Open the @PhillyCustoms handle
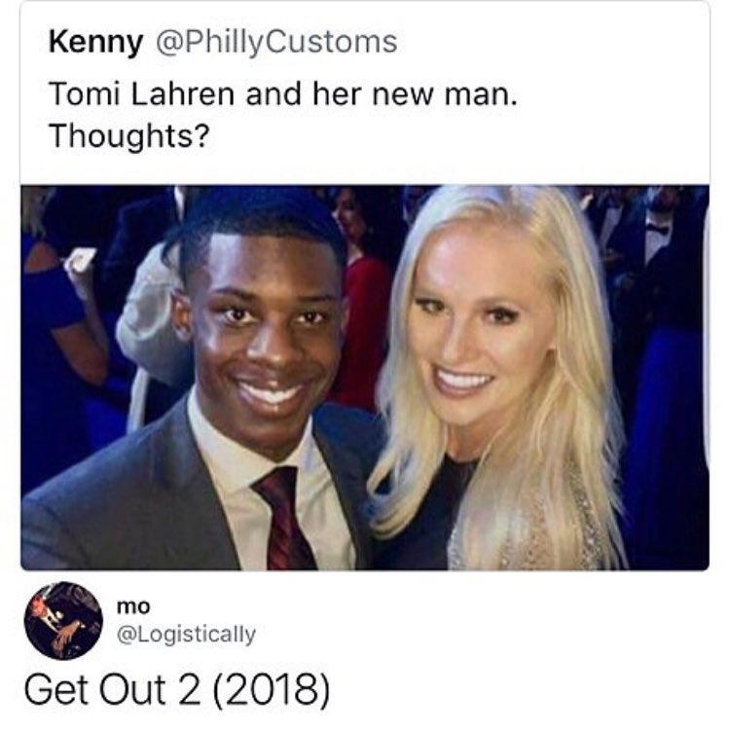The width and height of the screenshot is (730, 732). [276, 43]
